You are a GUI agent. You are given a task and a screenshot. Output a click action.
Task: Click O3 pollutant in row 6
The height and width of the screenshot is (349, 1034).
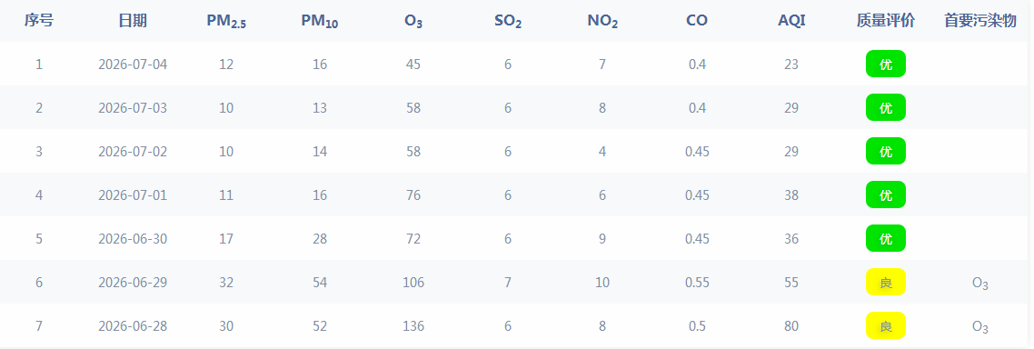979,284
